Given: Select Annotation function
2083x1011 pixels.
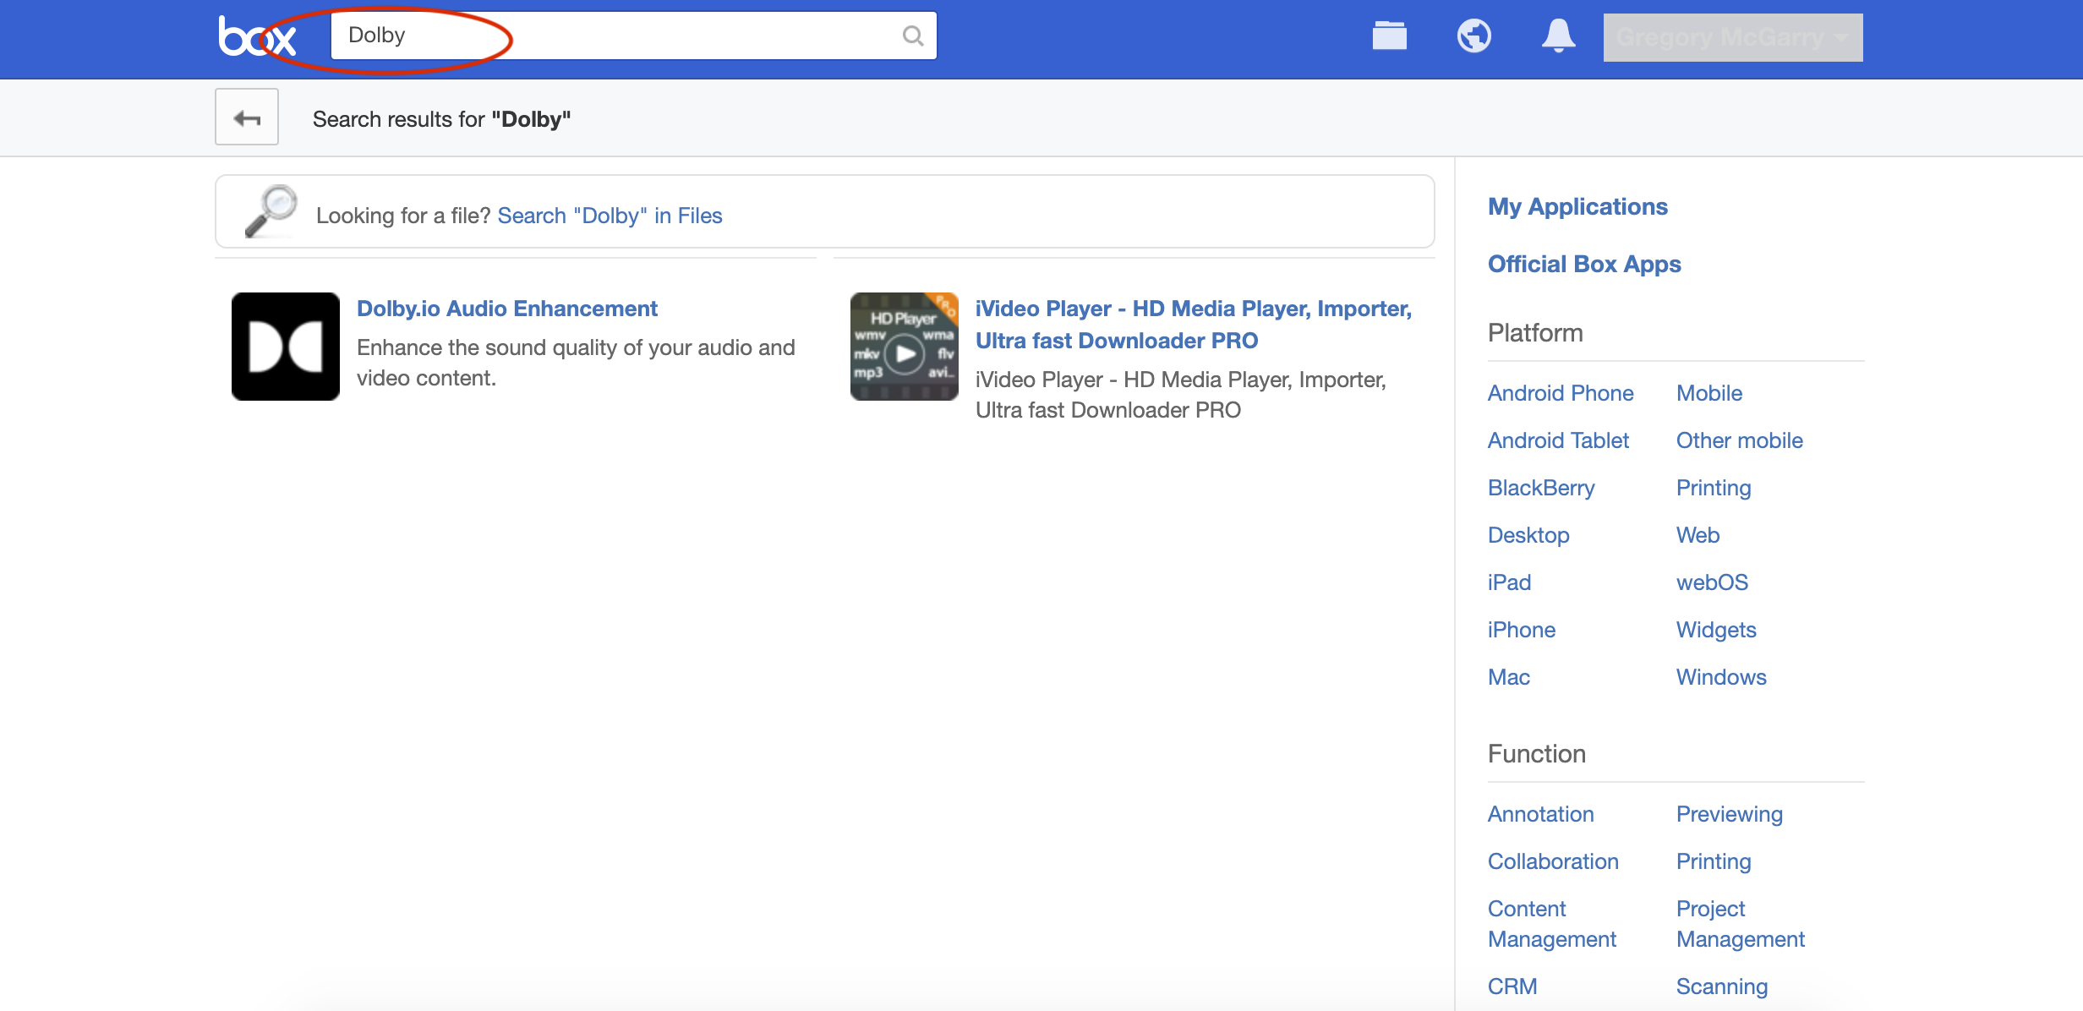Looking at the screenshot, I should 1540,814.
